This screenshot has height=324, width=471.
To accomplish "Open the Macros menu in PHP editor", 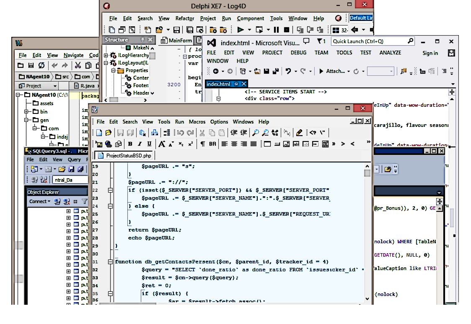I will (x=197, y=122).
